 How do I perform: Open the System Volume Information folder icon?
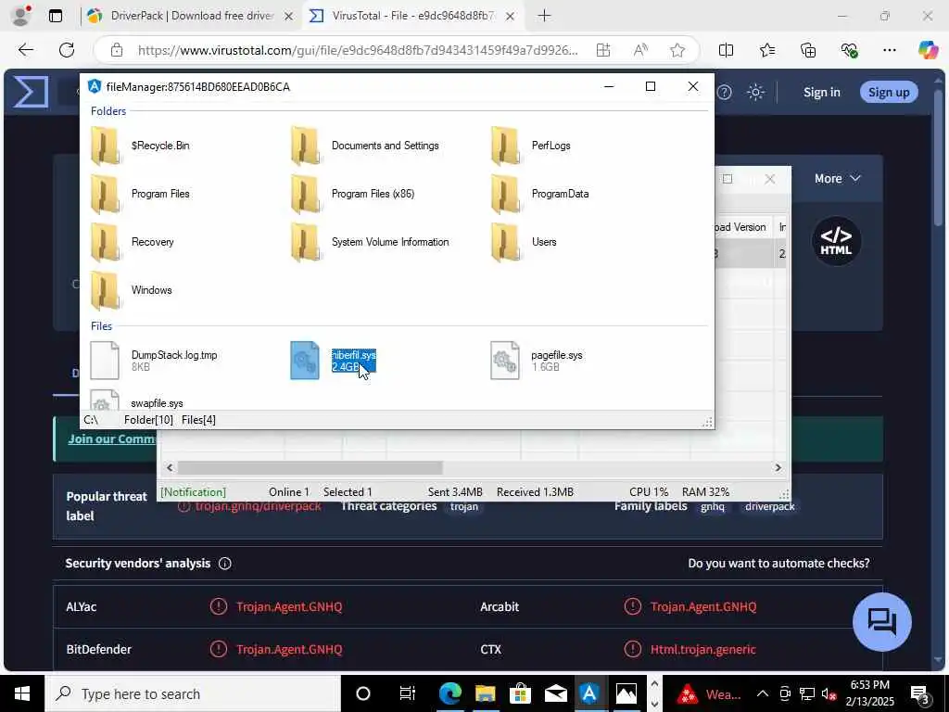[305, 242]
